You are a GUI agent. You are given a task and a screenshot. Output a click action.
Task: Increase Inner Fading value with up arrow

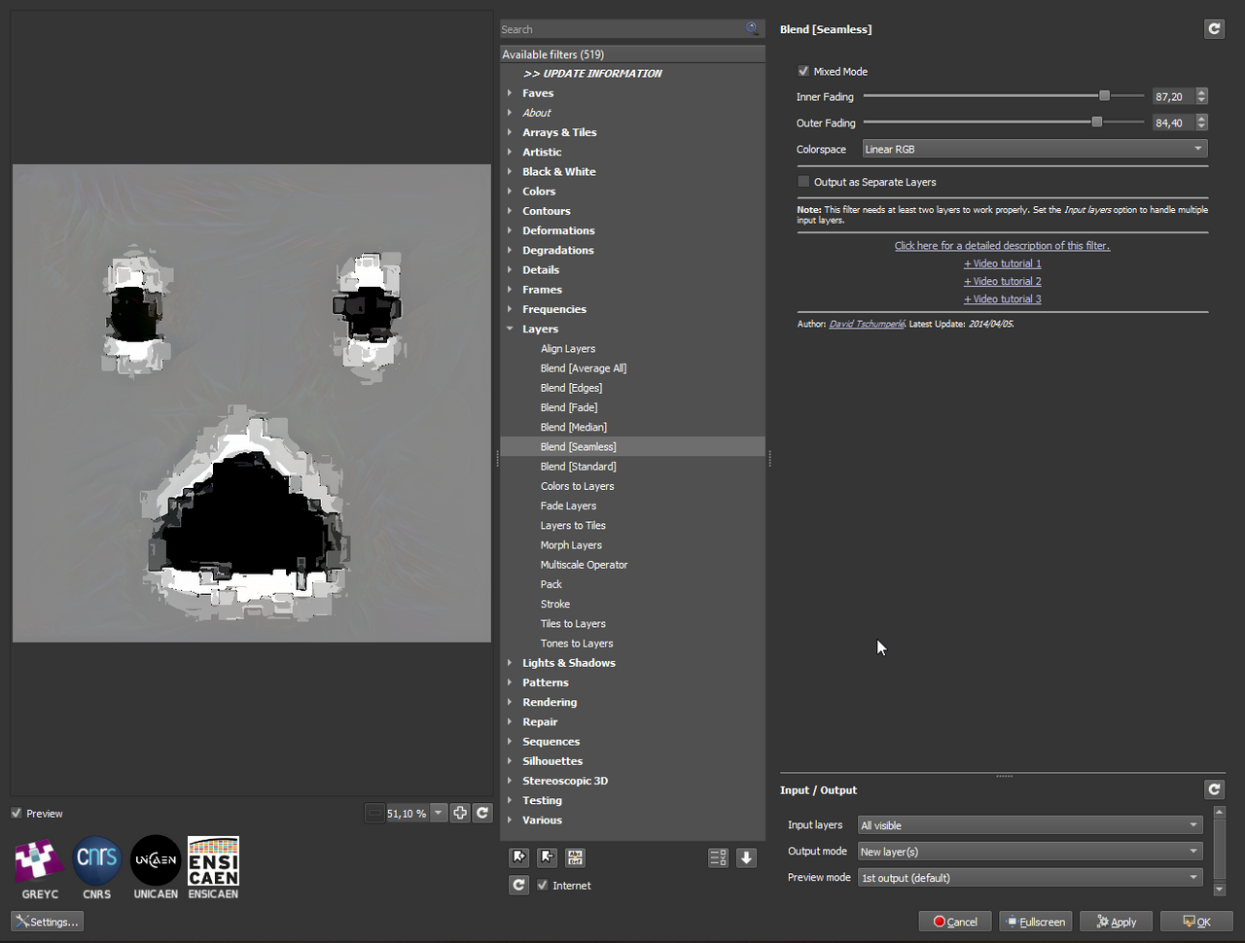click(1202, 92)
